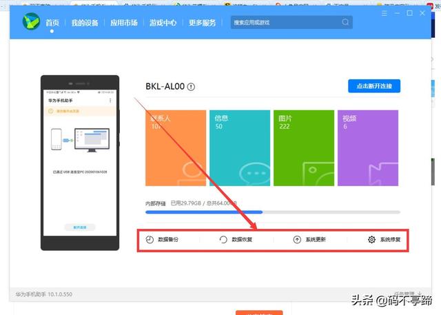Go to 游戏中心 game center tab

click(163, 23)
